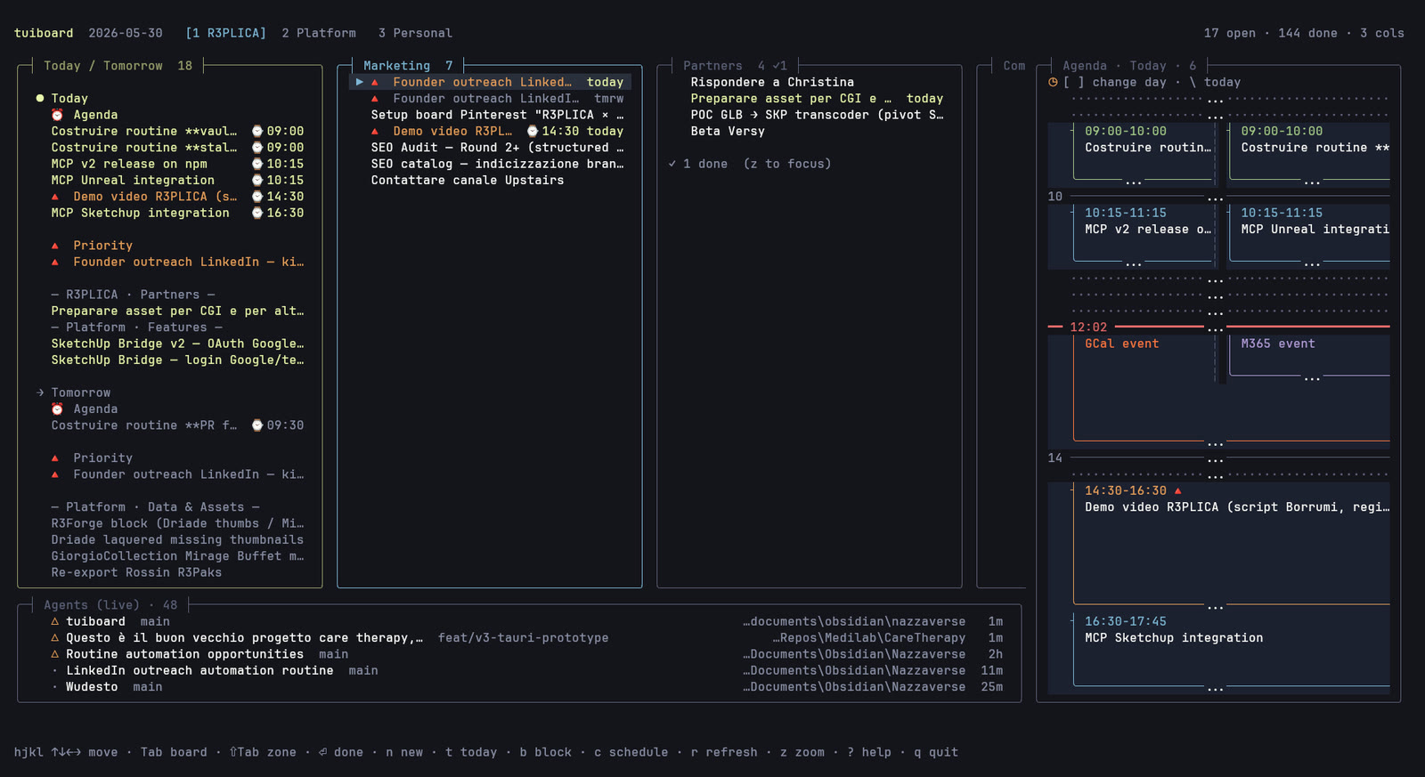Select the Today / Tomorrow column header
The width and height of the screenshot is (1425, 777).
point(118,66)
